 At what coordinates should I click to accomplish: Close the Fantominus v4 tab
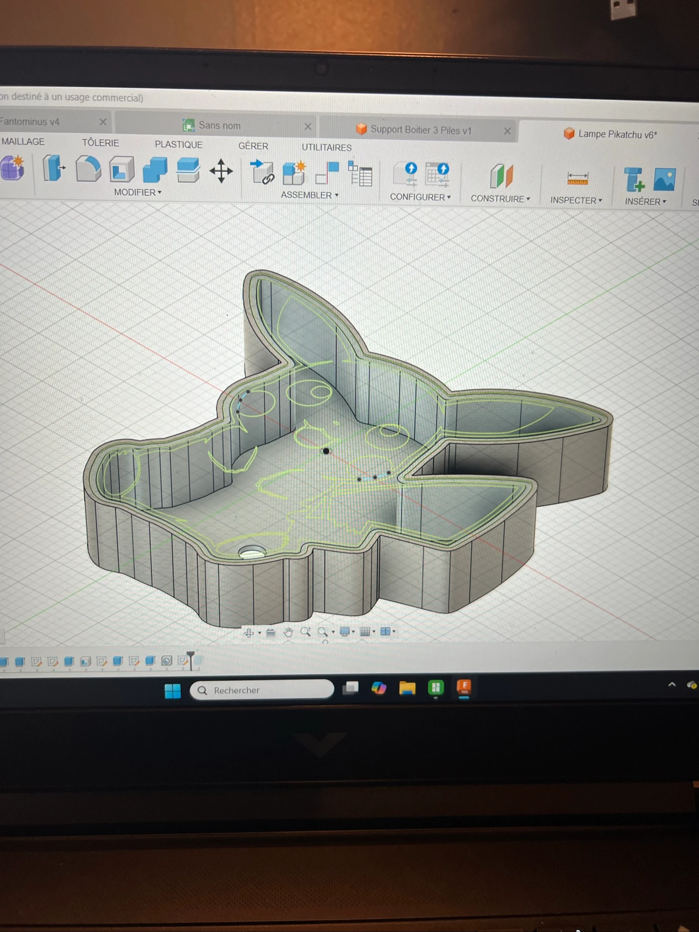click(x=103, y=122)
